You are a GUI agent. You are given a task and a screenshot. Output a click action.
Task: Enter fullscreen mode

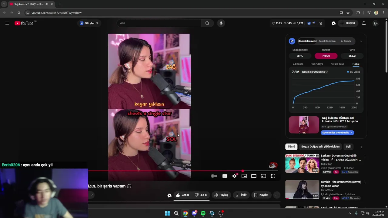pos(273,176)
